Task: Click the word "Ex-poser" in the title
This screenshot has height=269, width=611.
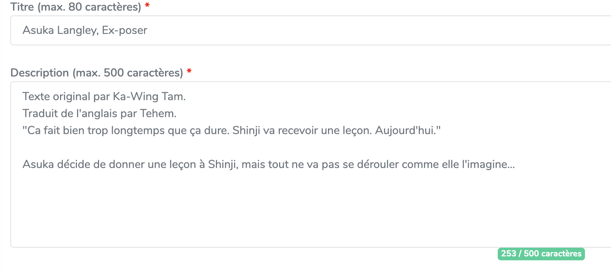Action: pyautogui.click(x=124, y=30)
